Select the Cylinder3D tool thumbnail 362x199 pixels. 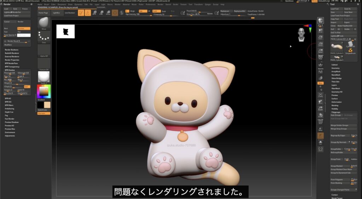pos(350,44)
